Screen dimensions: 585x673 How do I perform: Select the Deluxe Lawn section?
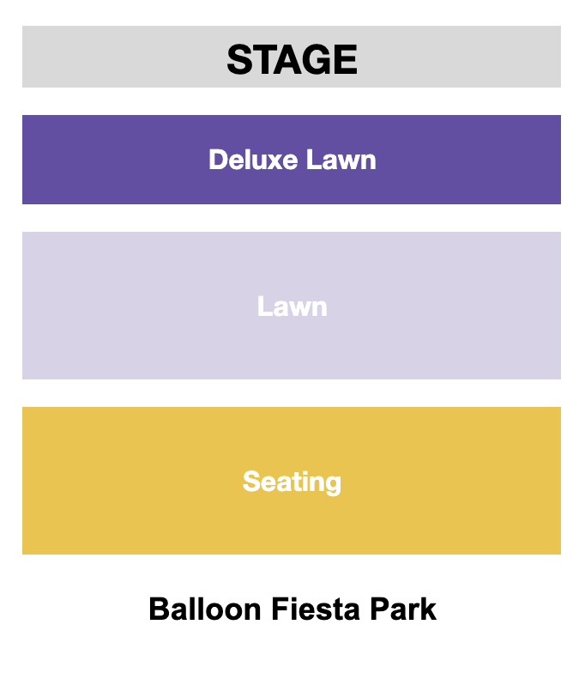pyautogui.click(x=292, y=160)
